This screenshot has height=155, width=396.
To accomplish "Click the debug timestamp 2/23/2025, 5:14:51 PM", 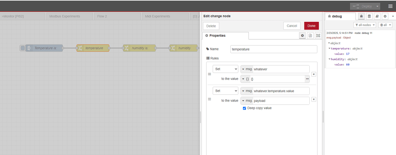I will (339, 33).
